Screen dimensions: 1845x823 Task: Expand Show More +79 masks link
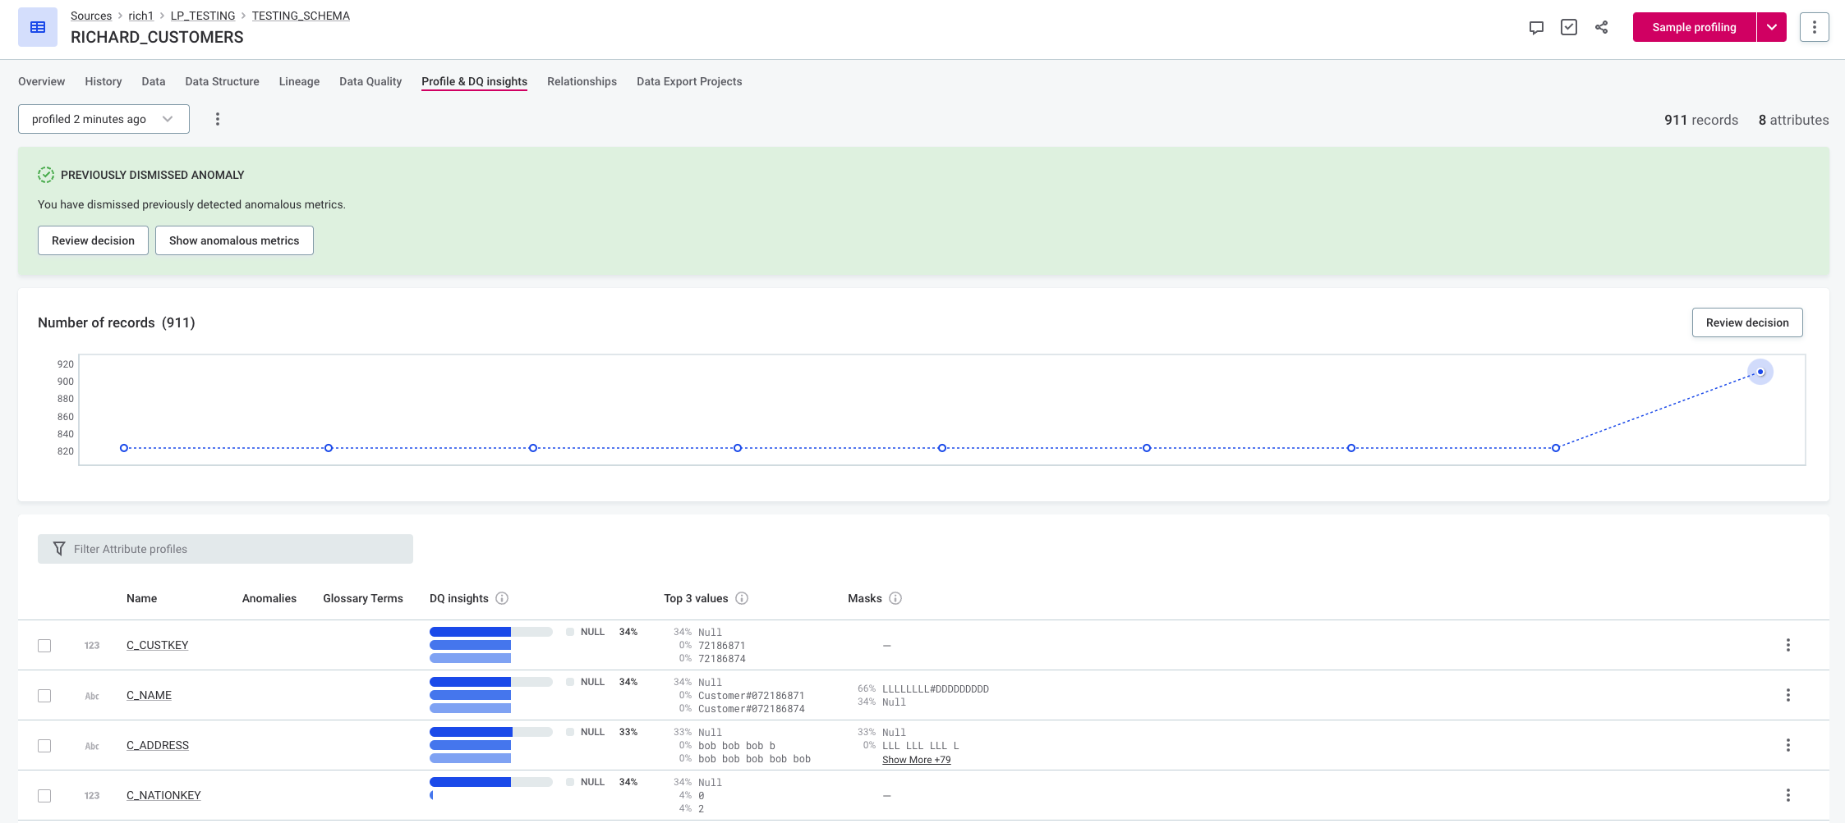click(916, 760)
